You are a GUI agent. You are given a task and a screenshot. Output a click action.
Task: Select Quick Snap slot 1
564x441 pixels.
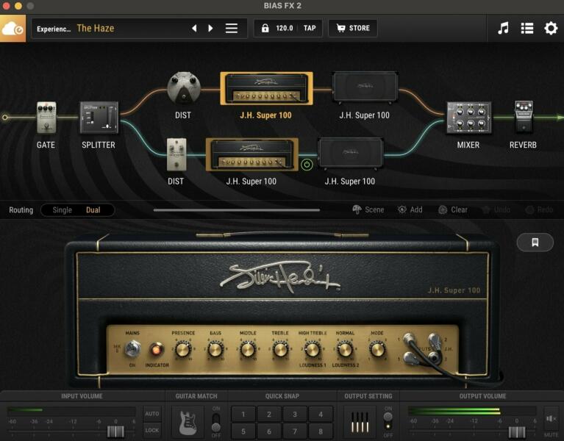coord(243,414)
